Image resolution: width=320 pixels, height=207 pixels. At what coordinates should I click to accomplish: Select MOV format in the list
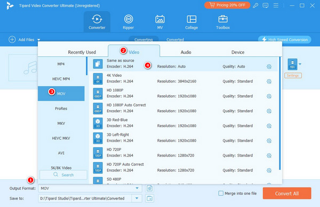(61, 94)
